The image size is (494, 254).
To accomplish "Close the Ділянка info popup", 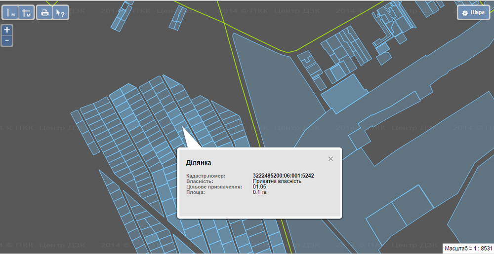I will tap(330, 159).
